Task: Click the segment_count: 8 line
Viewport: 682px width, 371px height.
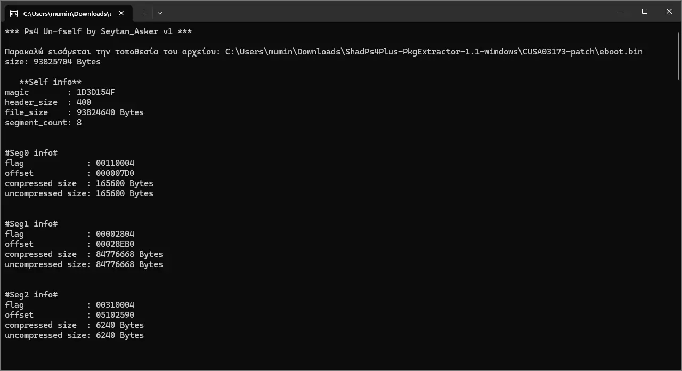Action: pos(43,123)
